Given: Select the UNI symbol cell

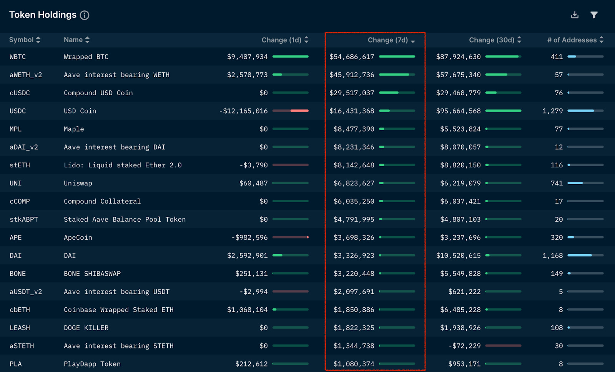Looking at the screenshot, I should pyautogui.click(x=15, y=183).
